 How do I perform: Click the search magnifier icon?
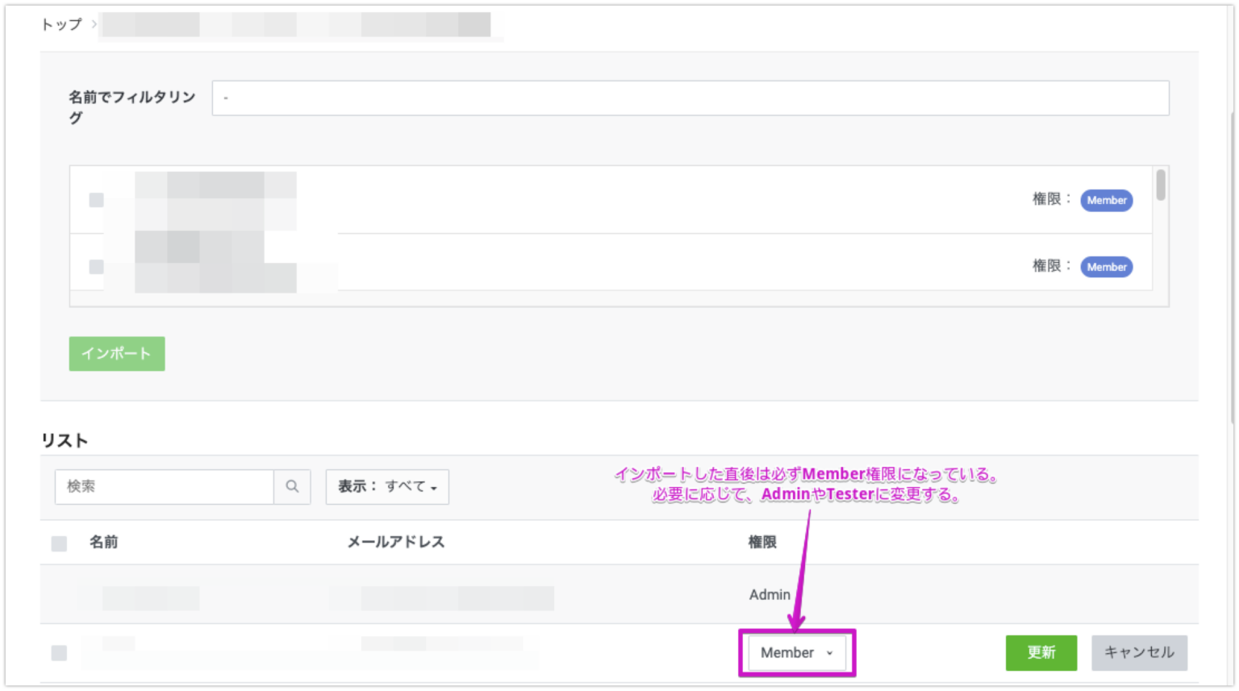pos(292,487)
